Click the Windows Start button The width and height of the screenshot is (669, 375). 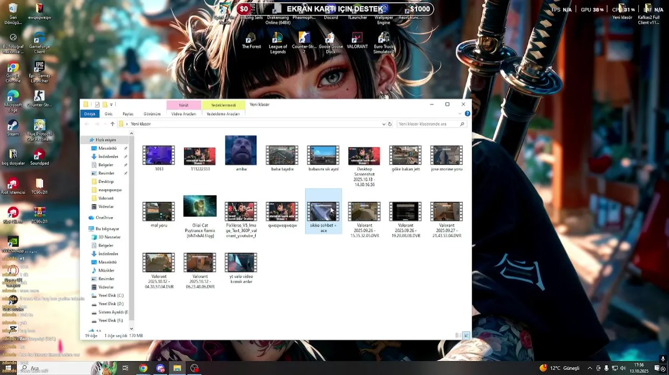pos(8,368)
